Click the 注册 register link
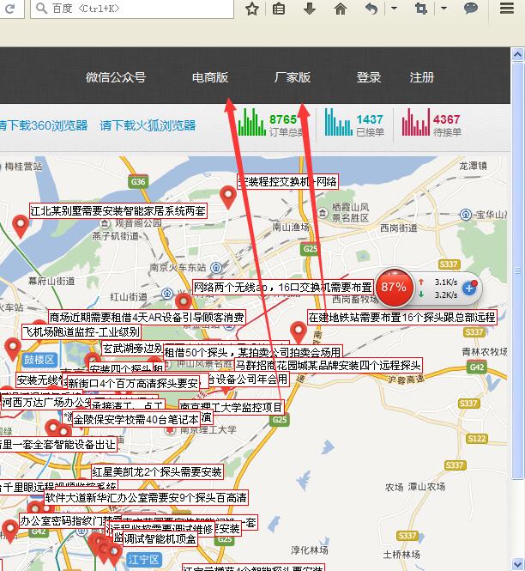Screen dimensions: 525x571 422,77
